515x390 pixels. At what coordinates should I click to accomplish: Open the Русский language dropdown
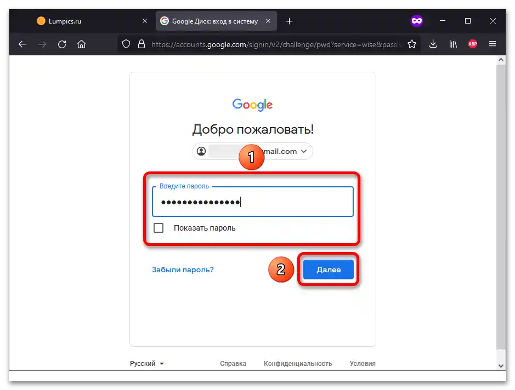click(x=147, y=363)
